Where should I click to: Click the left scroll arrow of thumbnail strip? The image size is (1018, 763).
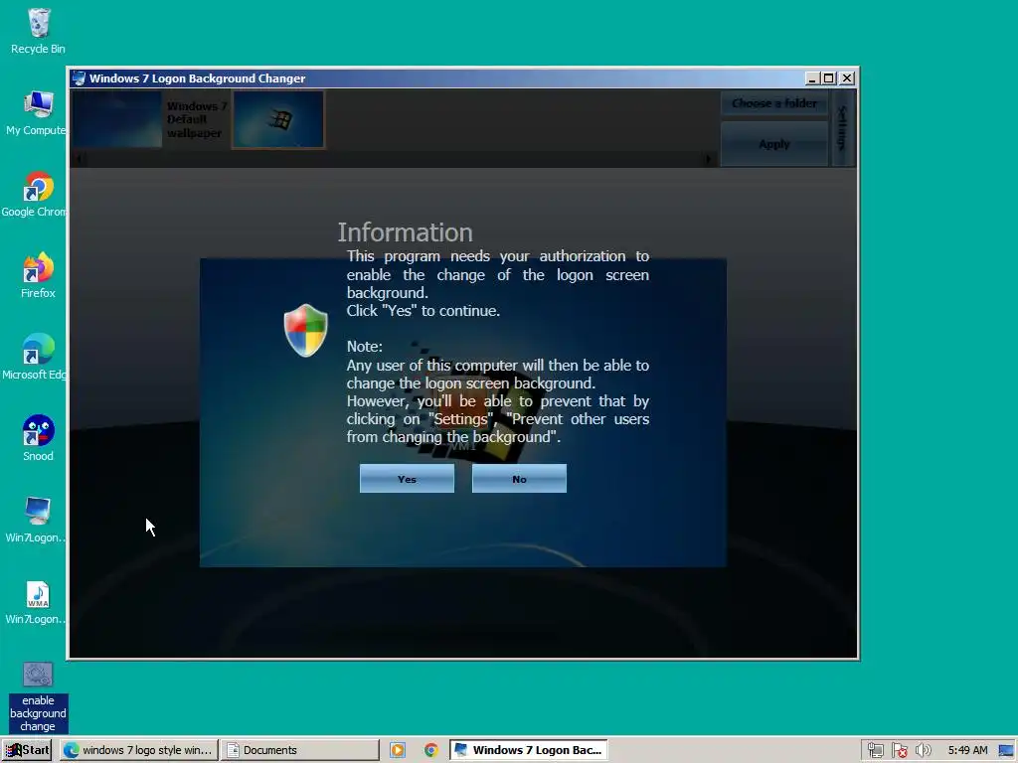click(80, 158)
